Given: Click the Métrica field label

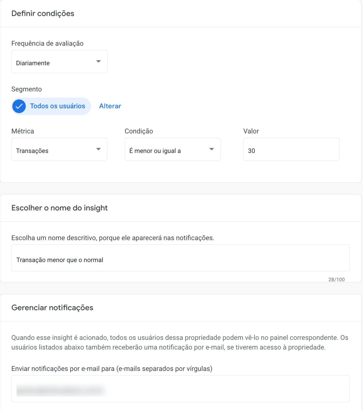Looking at the screenshot, I should pyautogui.click(x=23, y=131).
